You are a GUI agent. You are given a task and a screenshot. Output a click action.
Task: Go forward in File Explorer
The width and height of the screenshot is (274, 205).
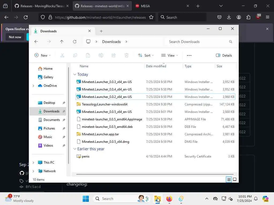click(49, 42)
